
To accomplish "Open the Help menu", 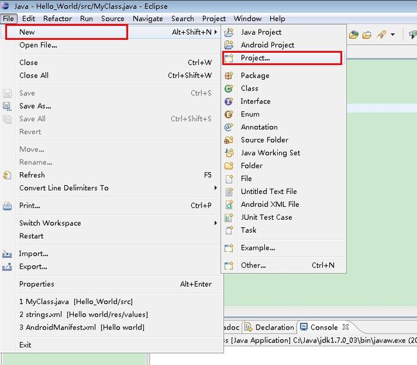I will (x=277, y=19).
